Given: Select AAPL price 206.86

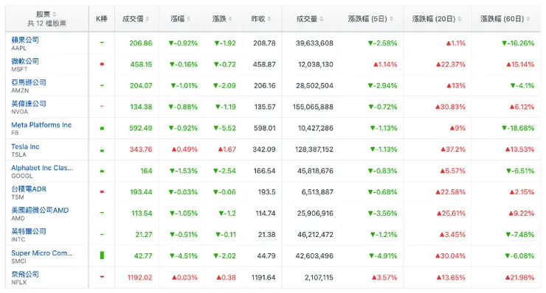Looking at the screenshot, I should tap(141, 43).
